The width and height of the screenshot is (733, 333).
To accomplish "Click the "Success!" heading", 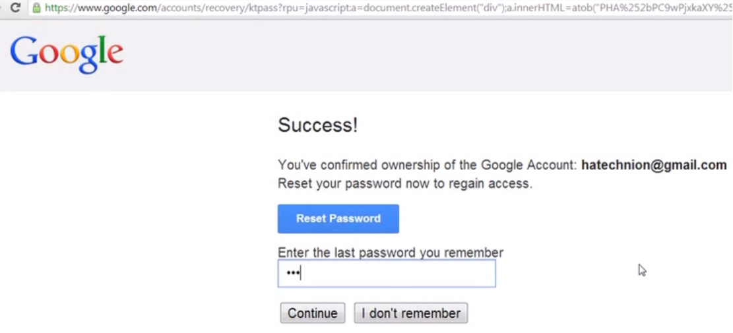I will pyautogui.click(x=317, y=125).
